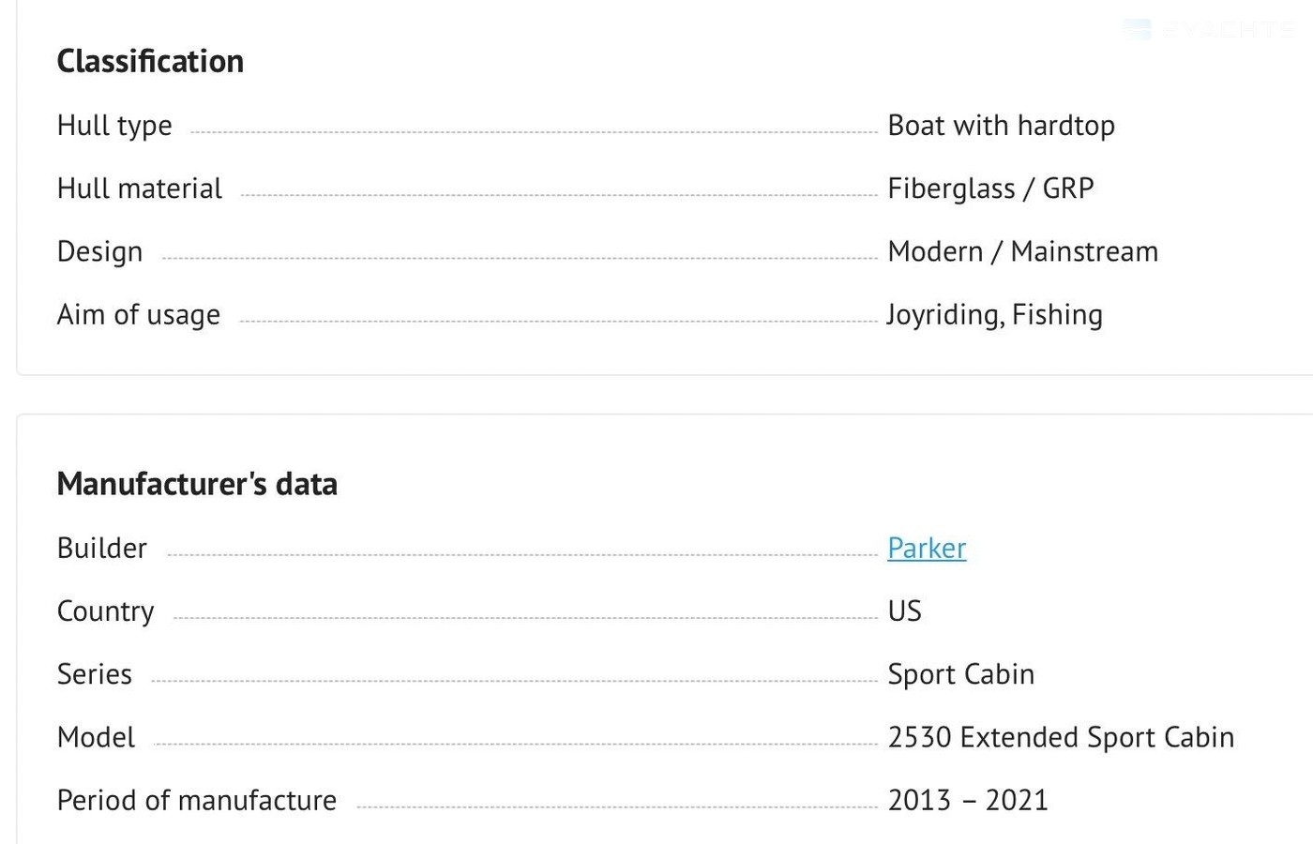Screen dimensions: 1313x844
Task: Select the Builder row label
Action: pos(102,549)
